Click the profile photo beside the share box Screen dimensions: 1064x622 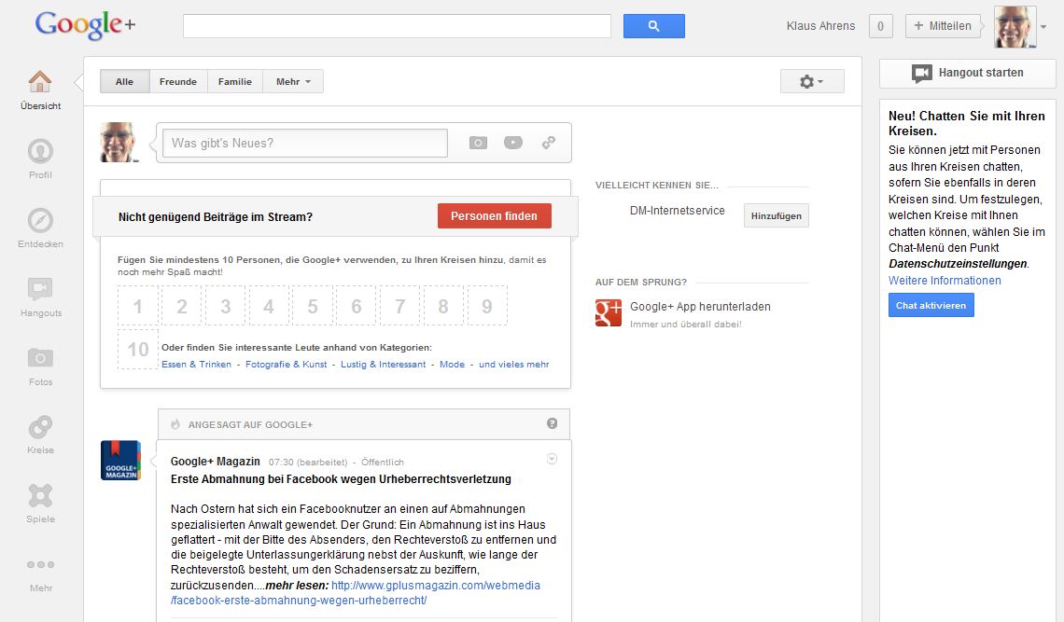pos(119,143)
